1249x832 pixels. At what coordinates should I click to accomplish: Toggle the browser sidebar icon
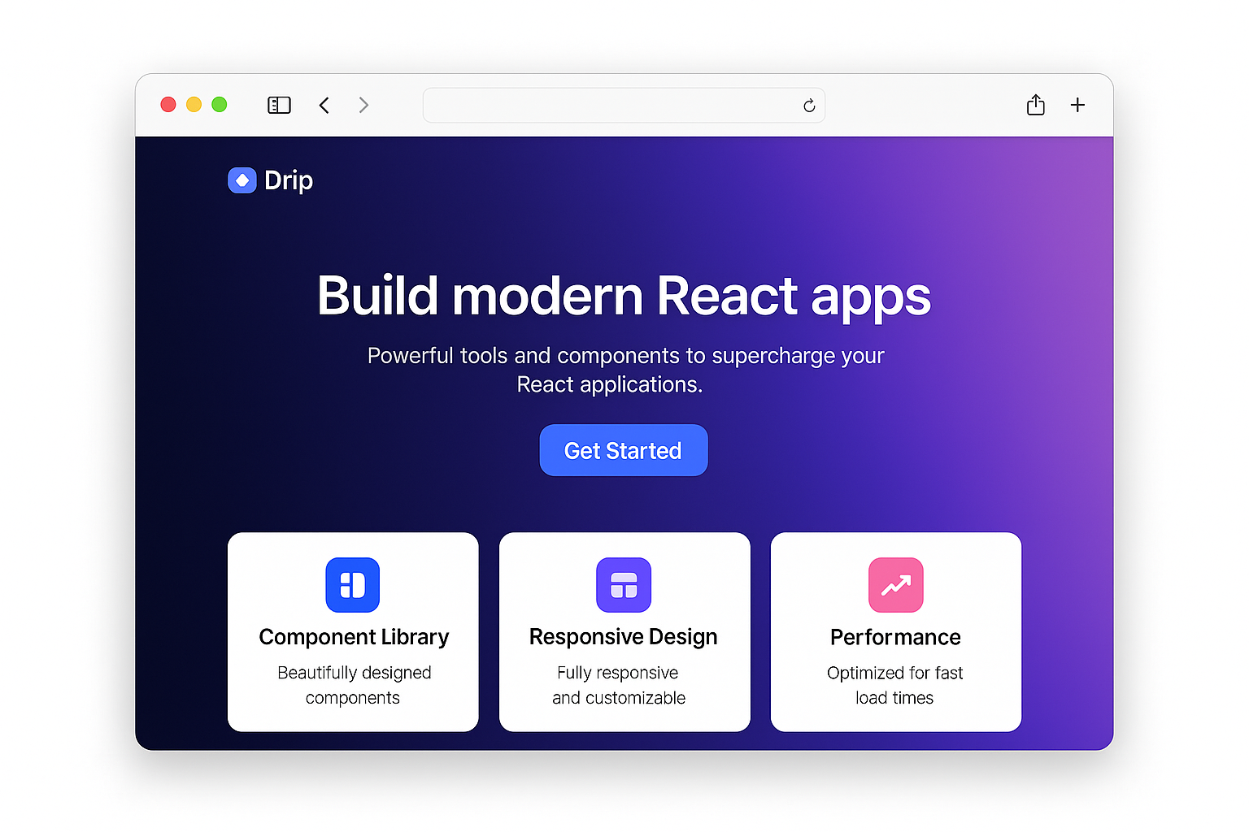pyautogui.click(x=279, y=105)
